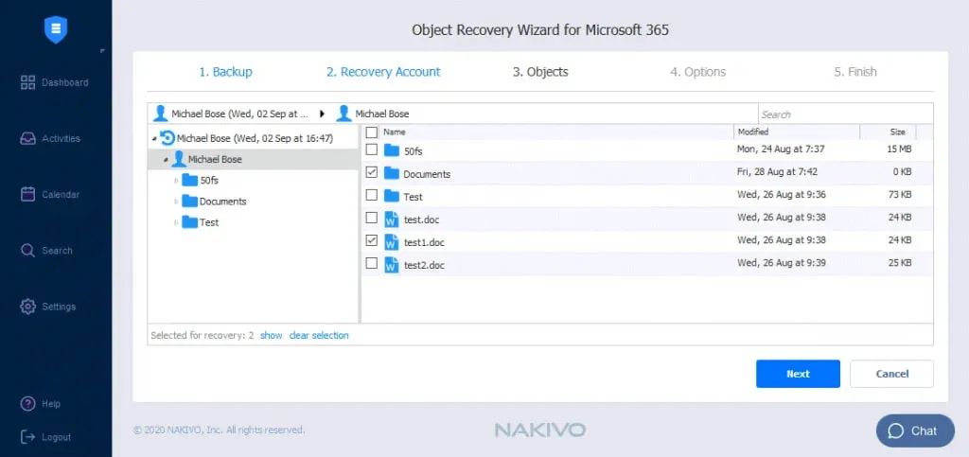Go to the 2. Recovery Account step

point(383,72)
